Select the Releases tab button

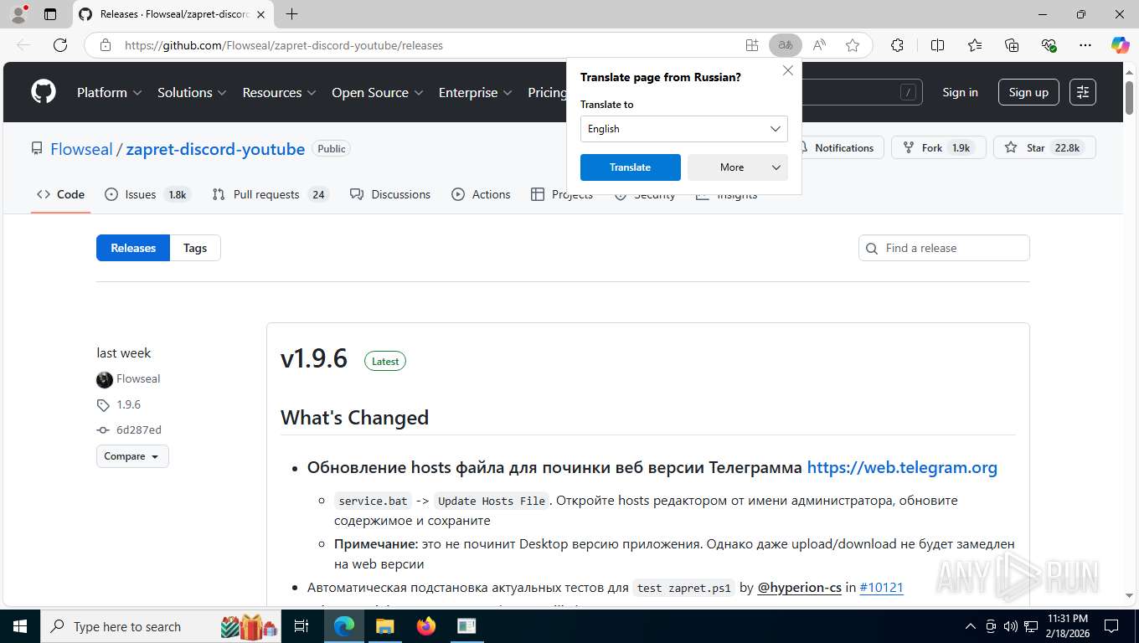[x=133, y=248]
